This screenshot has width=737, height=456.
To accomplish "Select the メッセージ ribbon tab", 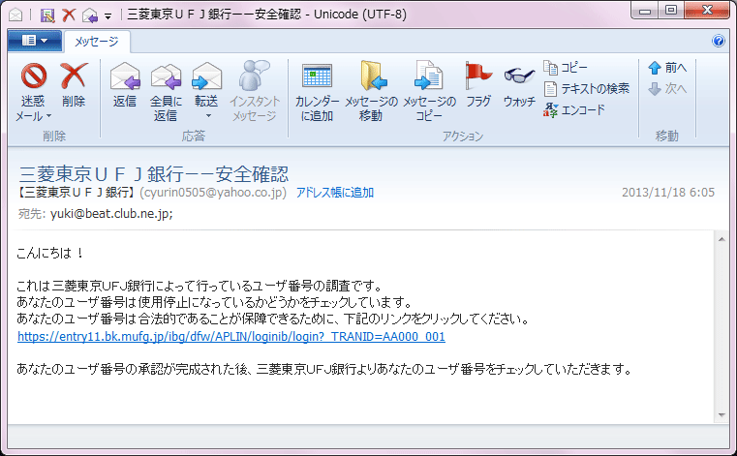I will click(x=97, y=42).
